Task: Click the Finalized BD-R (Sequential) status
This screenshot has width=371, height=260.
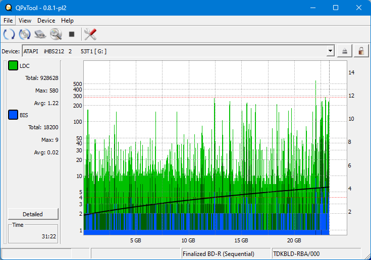Action: click(219, 254)
